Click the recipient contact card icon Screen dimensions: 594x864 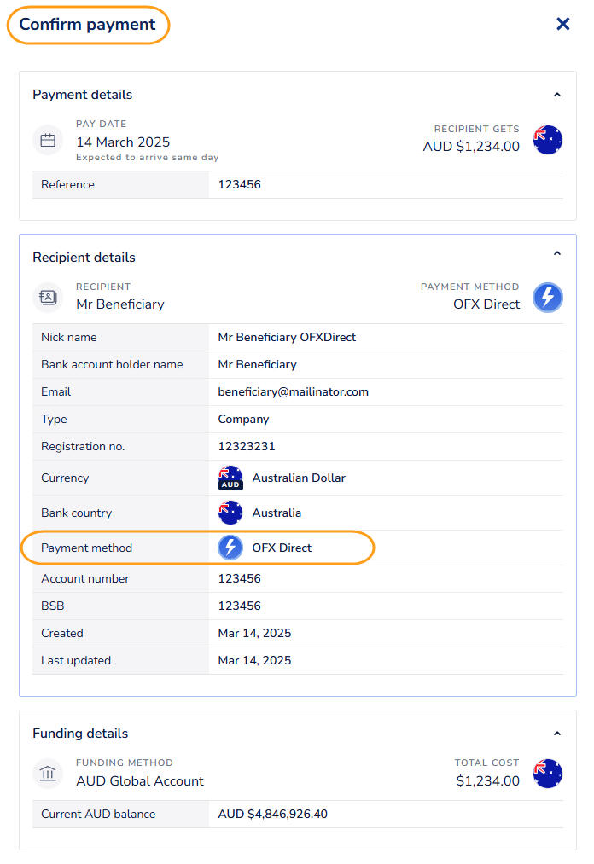click(48, 297)
